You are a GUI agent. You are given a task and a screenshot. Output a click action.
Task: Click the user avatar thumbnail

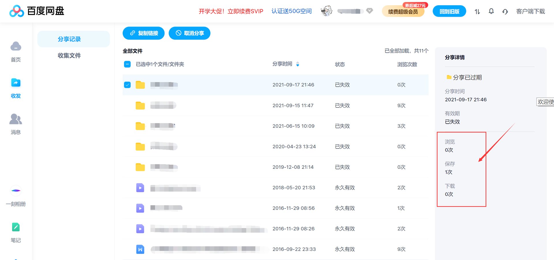pyautogui.click(x=326, y=11)
